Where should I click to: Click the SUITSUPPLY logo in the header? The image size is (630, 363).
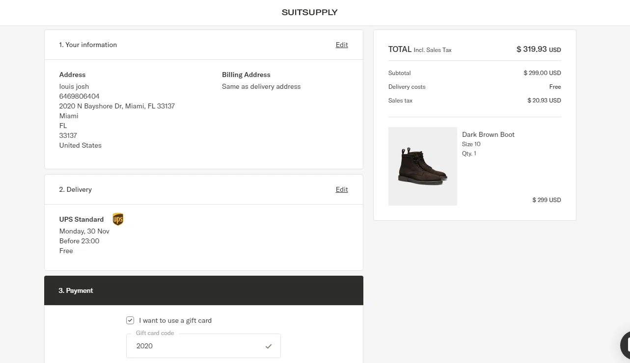point(309,12)
